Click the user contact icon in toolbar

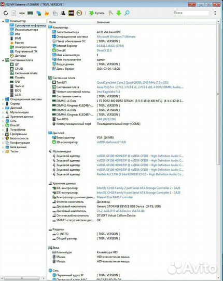click(63, 13)
